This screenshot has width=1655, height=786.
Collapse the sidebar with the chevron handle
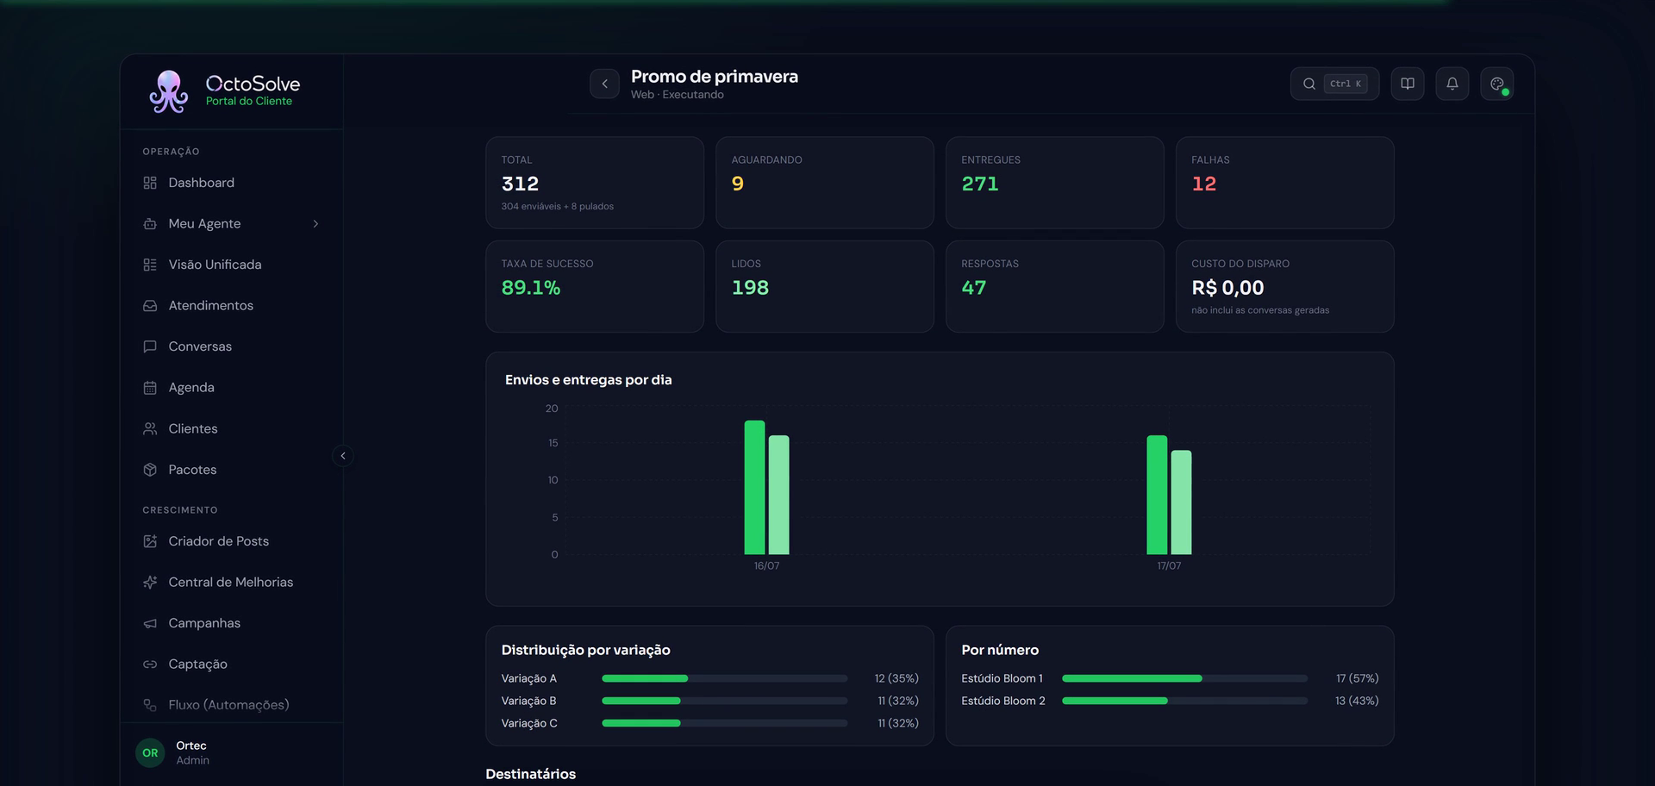point(343,456)
